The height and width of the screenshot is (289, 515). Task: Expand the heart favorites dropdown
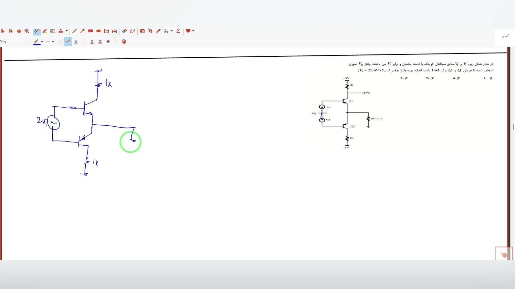pyautogui.click(x=193, y=31)
